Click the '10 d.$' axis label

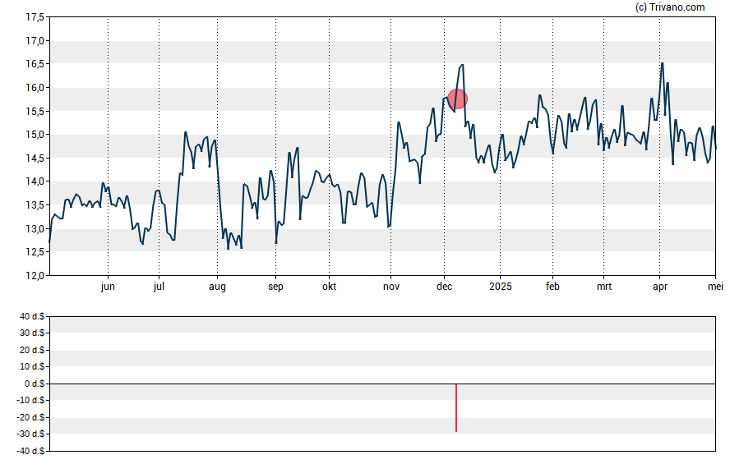32,367
